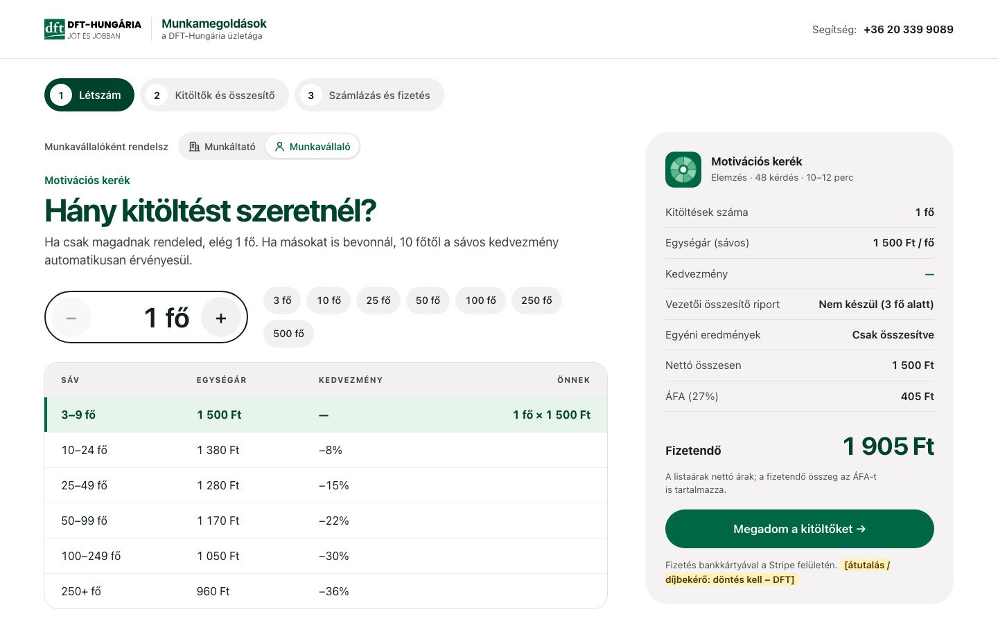
Task: Increase headcount with the plus button
Action: (x=221, y=318)
